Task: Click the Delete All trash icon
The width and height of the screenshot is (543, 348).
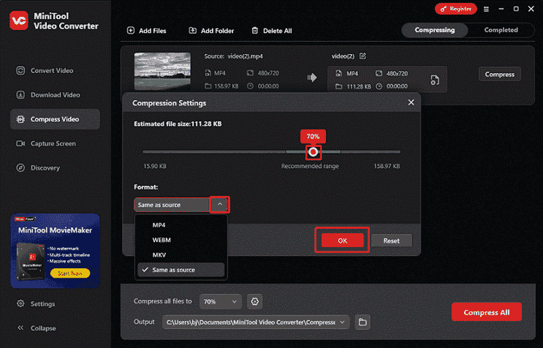Action: [255, 30]
